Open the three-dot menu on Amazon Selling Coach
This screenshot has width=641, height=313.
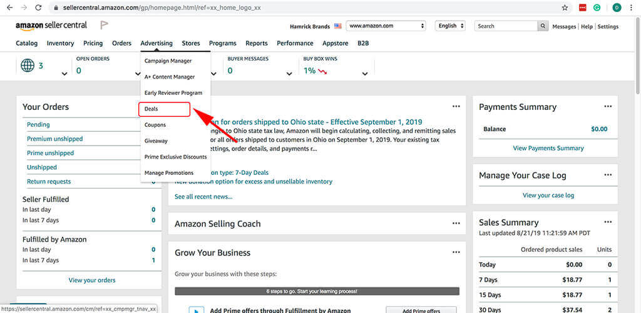(456, 223)
